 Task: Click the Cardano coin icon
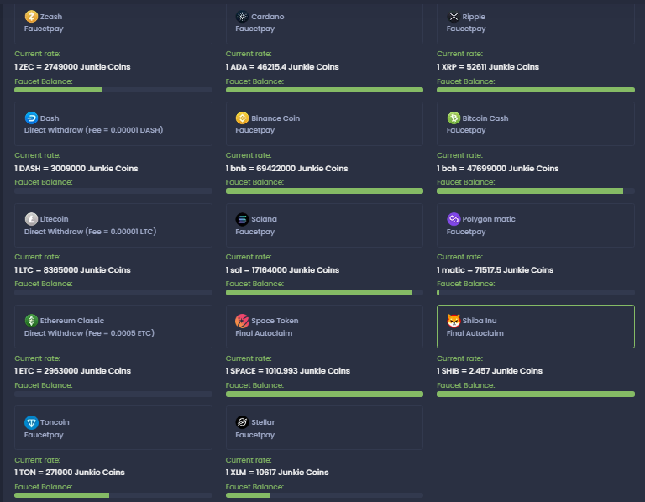242,17
